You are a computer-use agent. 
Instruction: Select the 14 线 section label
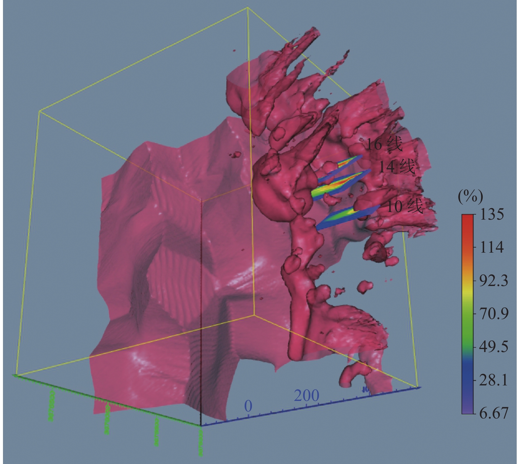[x=396, y=167]
